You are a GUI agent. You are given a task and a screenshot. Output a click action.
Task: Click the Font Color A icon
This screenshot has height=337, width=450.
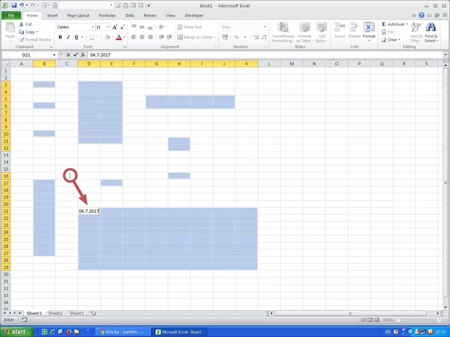click(119, 37)
